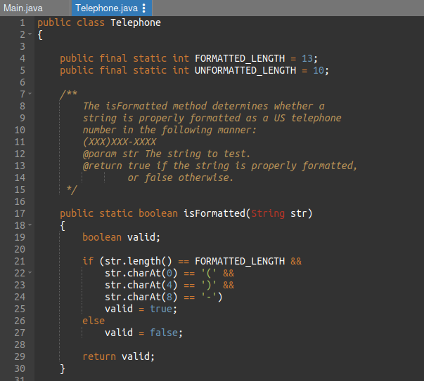Collapse the class body fold at line 2

click(30, 34)
